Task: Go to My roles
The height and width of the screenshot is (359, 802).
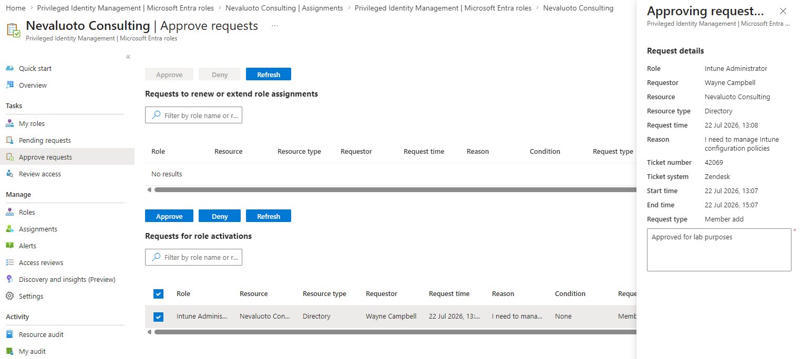Action: [x=32, y=123]
